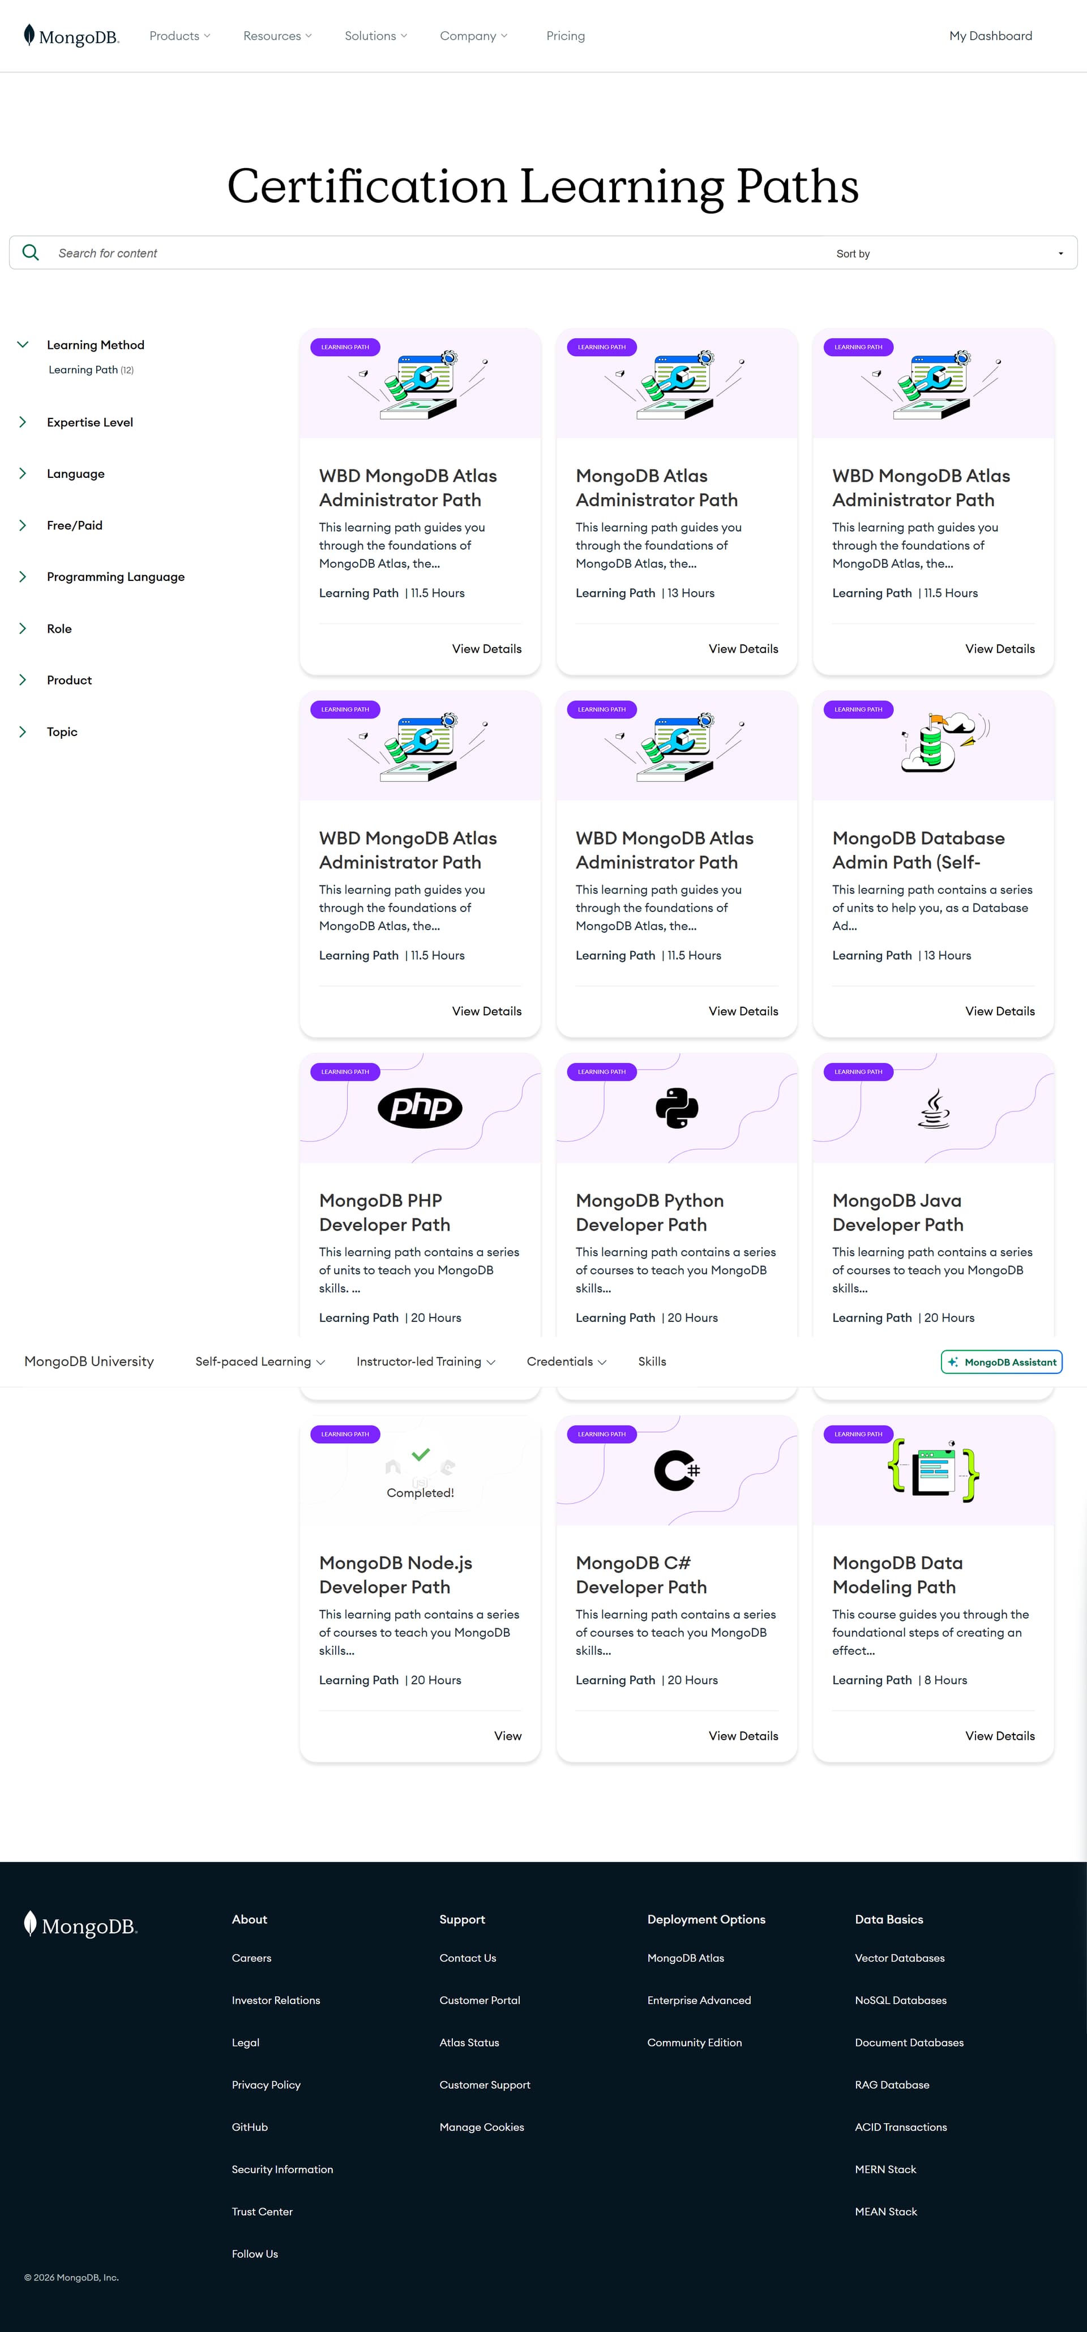This screenshot has height=2332, width=1087.
Task: Click the Data Modeling curly braces illustration
Action: coord(934,1470)
